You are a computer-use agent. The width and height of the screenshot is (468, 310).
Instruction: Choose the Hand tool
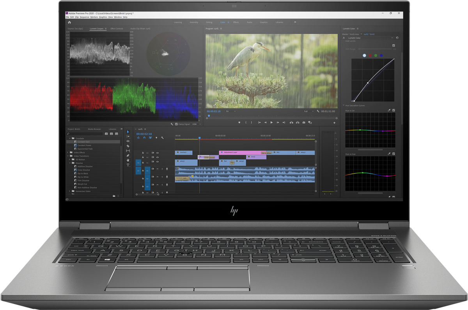point(128,160)
